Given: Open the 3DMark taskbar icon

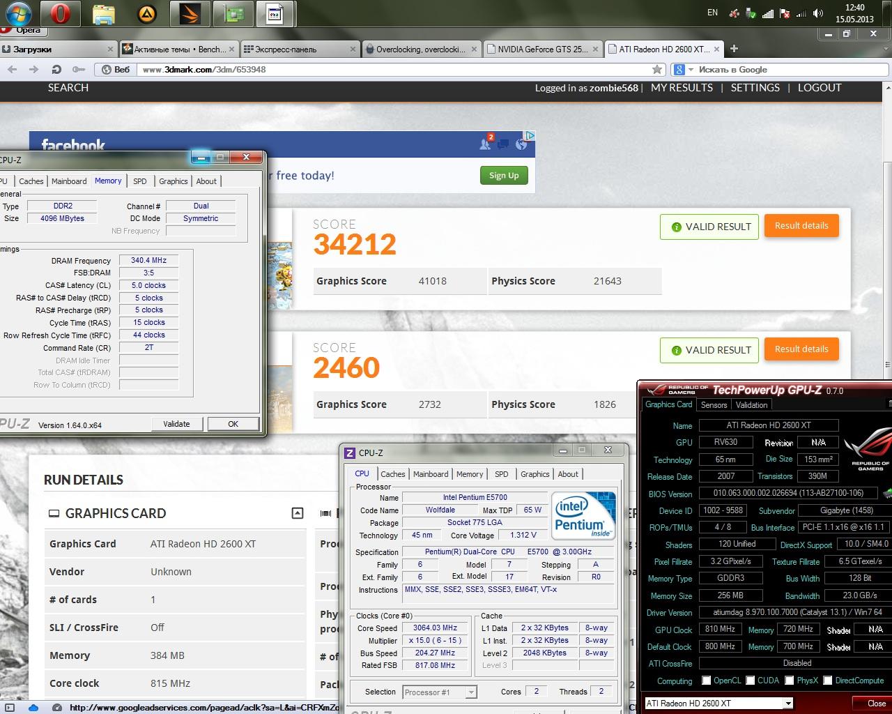Looking at the screenshot, I should pyautogui.click(x=190, y=13).
